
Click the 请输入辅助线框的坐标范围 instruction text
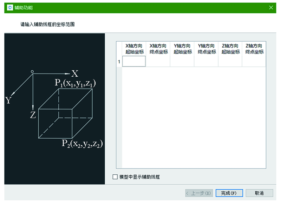(x=47, y=24)
